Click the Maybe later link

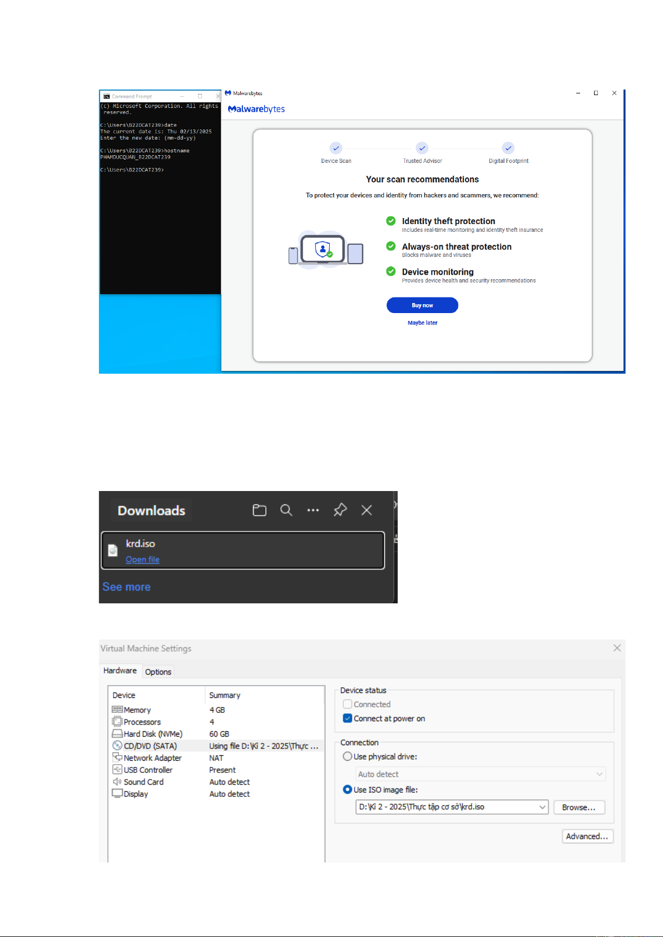click(x=422, y=323)
